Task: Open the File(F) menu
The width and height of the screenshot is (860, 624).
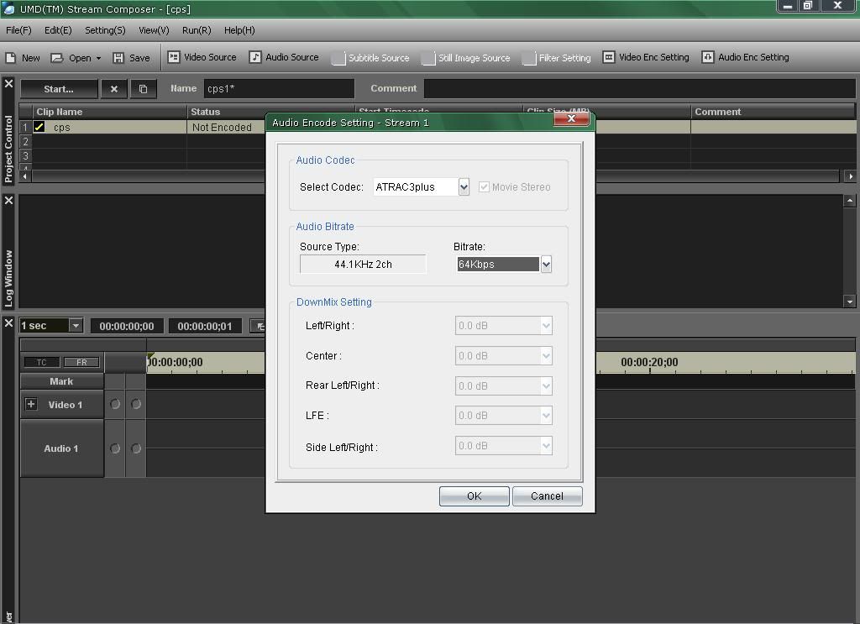Action: (18, 30)
